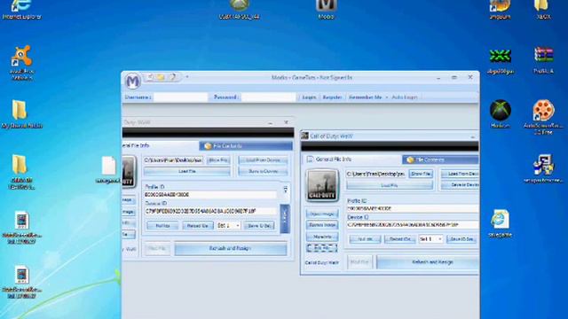Open the Internet Explorer desktop icon
The width and height of the screenshot is (568, 319).
point(21,9)
